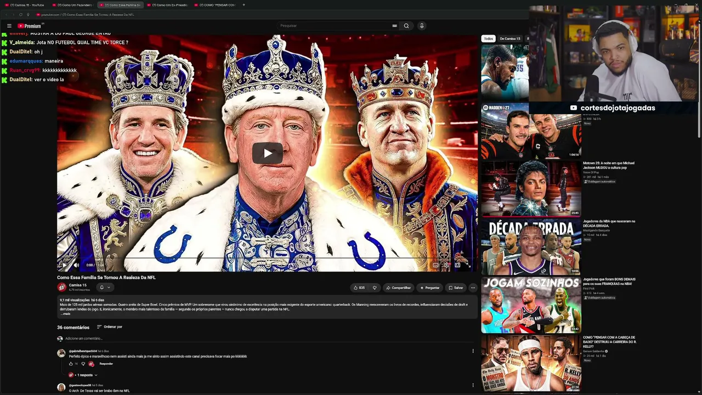Play the video using the large center play button
The height and width of the screenshot is (395, 702).
coord(268,153)
